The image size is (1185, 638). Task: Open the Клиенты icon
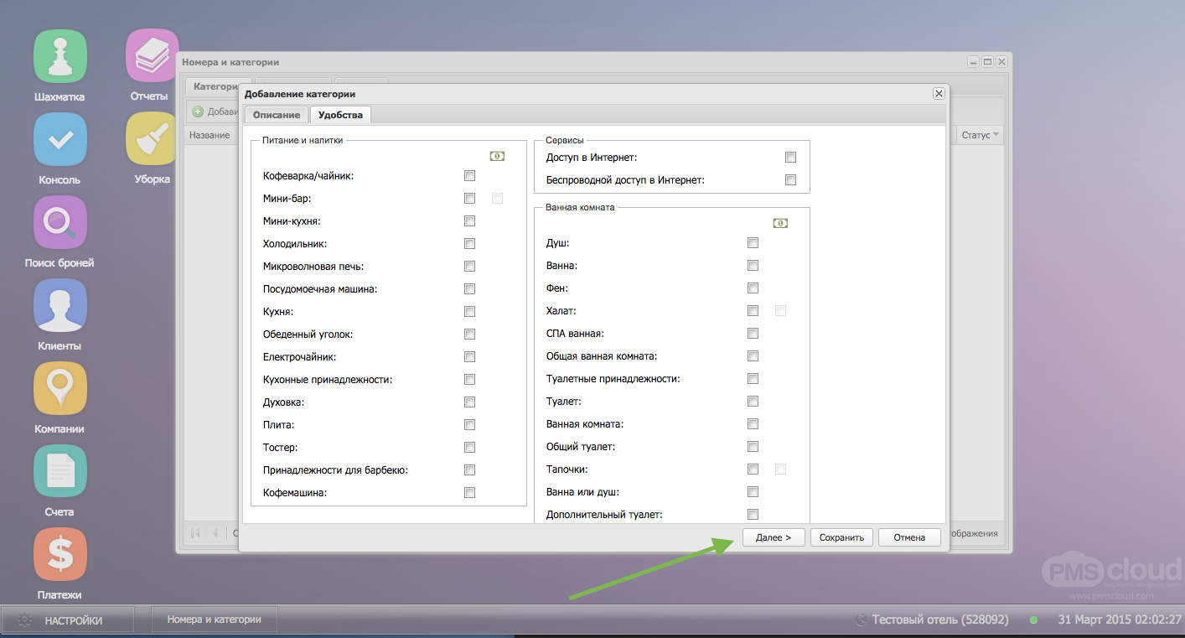tap(60, 305)
